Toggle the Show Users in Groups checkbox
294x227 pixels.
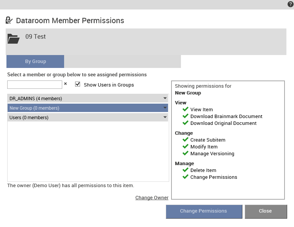pos(78,84)
